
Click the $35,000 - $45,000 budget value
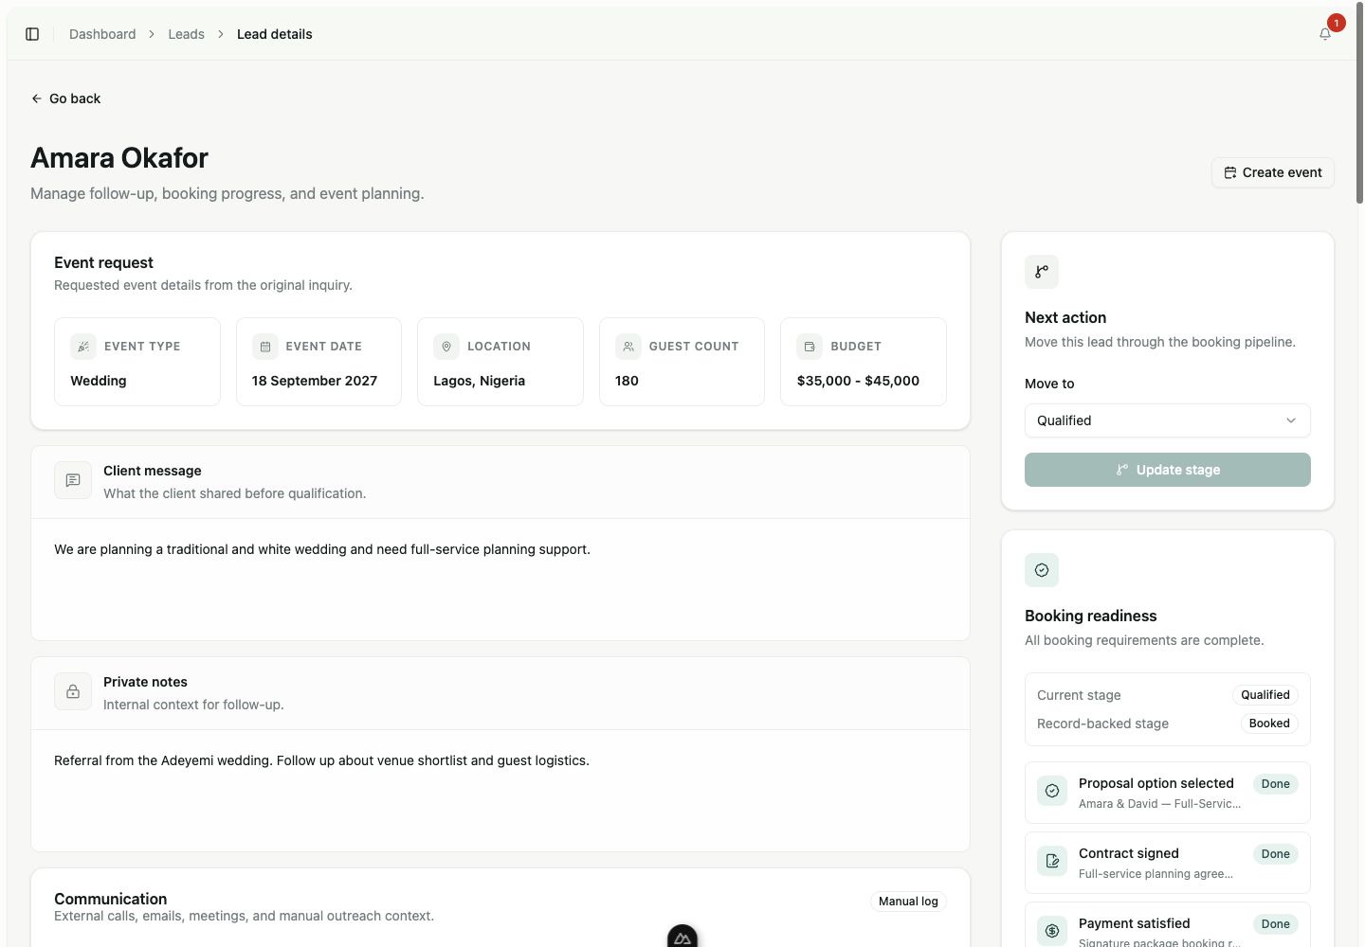858,381
